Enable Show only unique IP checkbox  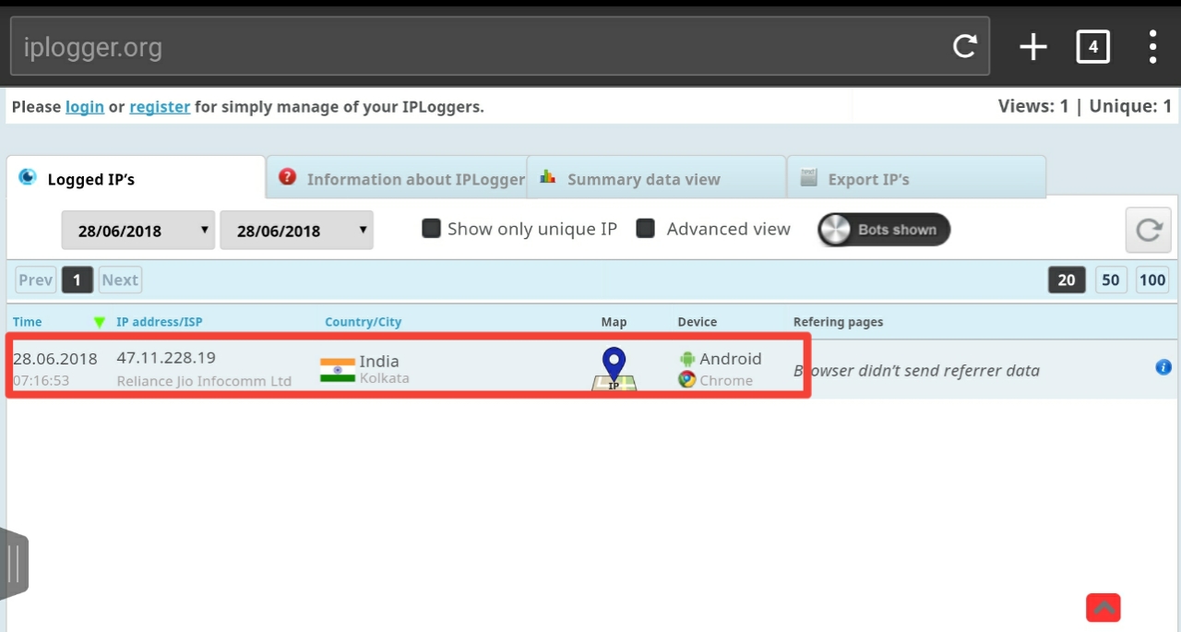coord(431,228)
